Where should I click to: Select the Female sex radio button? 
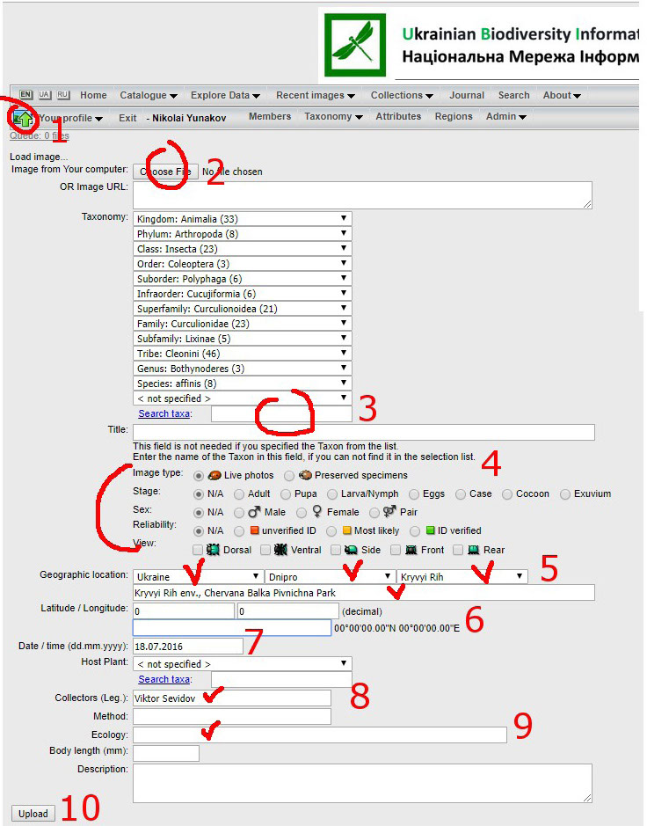click(302, 513)
